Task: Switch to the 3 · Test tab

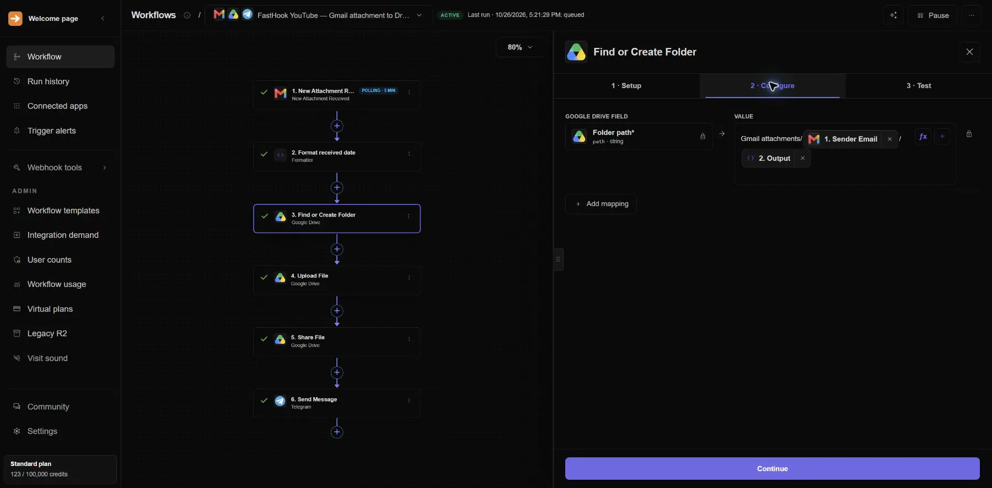Action: 919,86
